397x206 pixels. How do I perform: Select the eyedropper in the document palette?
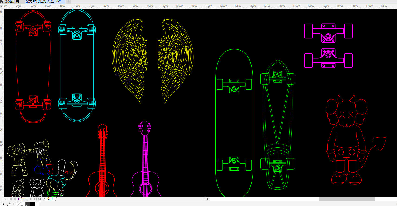(x=9, y=204)
